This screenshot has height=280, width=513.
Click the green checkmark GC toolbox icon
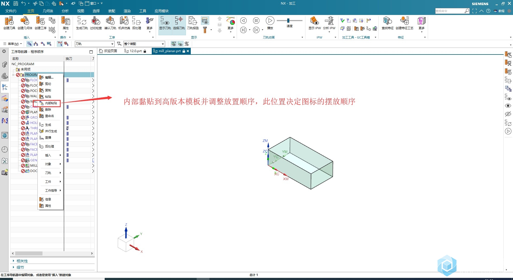coord(342,21)
